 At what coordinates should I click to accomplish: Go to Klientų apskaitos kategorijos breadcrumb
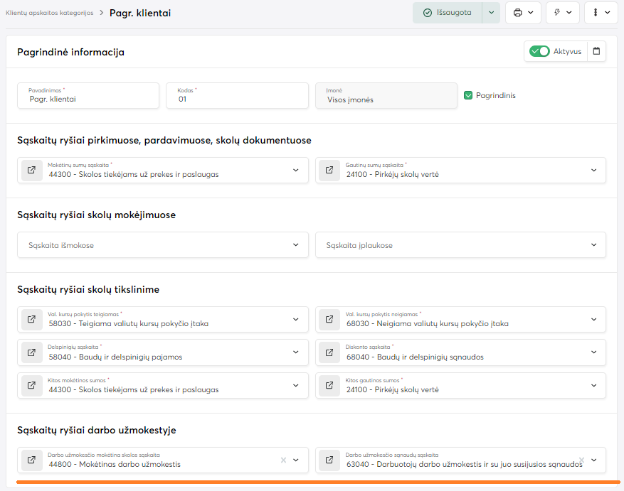pos(49,13)
